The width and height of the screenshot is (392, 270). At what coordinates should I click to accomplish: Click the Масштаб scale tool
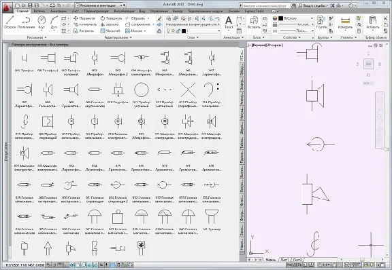pos(110,31)
